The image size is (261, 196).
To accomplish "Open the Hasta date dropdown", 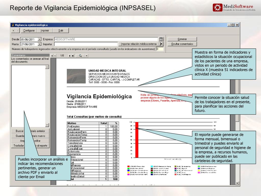I will pyautogui.click(x=40, y=44).
